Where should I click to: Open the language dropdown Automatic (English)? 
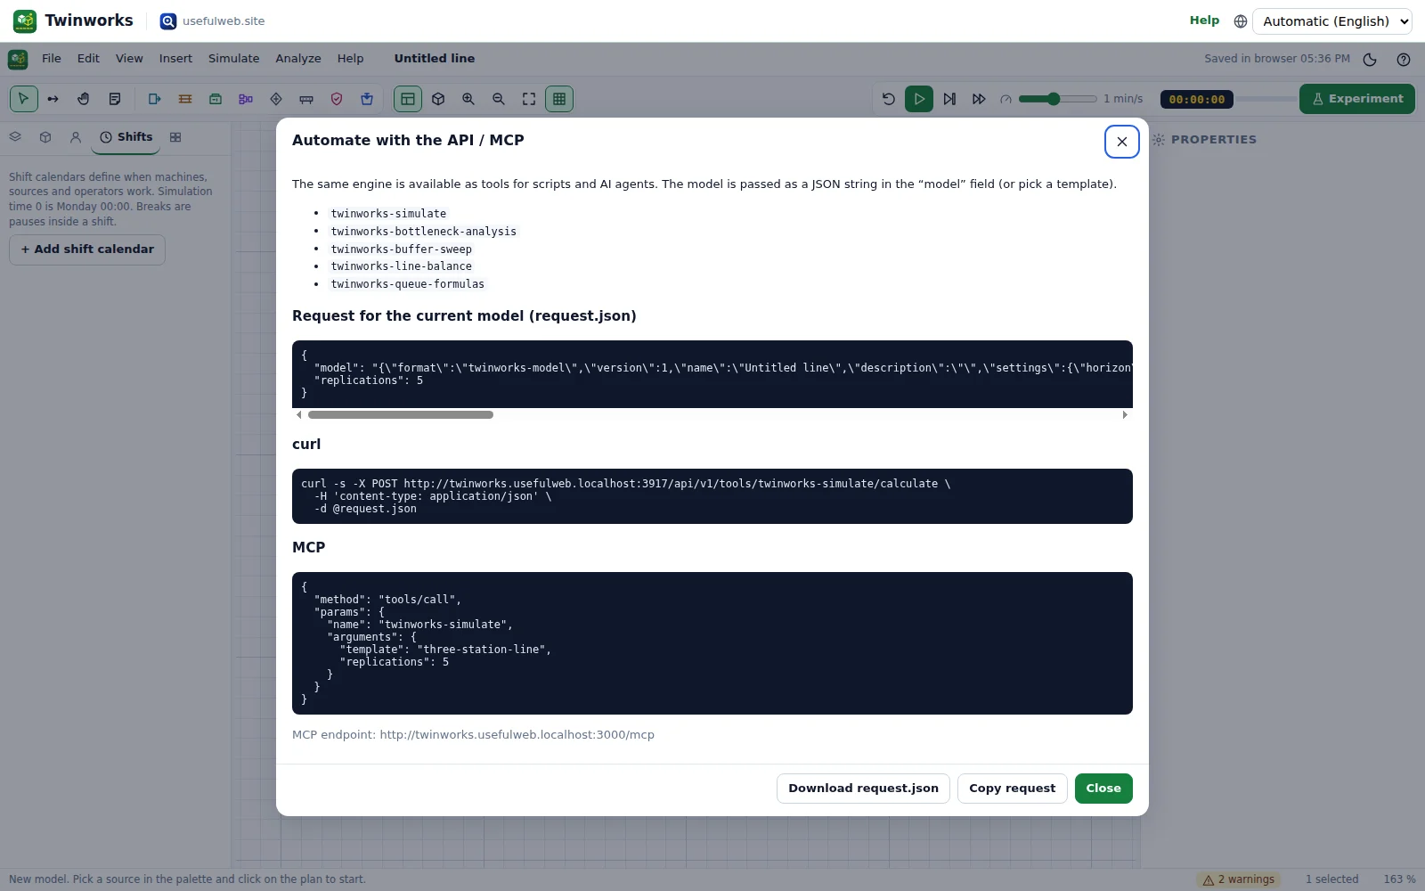coord(1332,21)
